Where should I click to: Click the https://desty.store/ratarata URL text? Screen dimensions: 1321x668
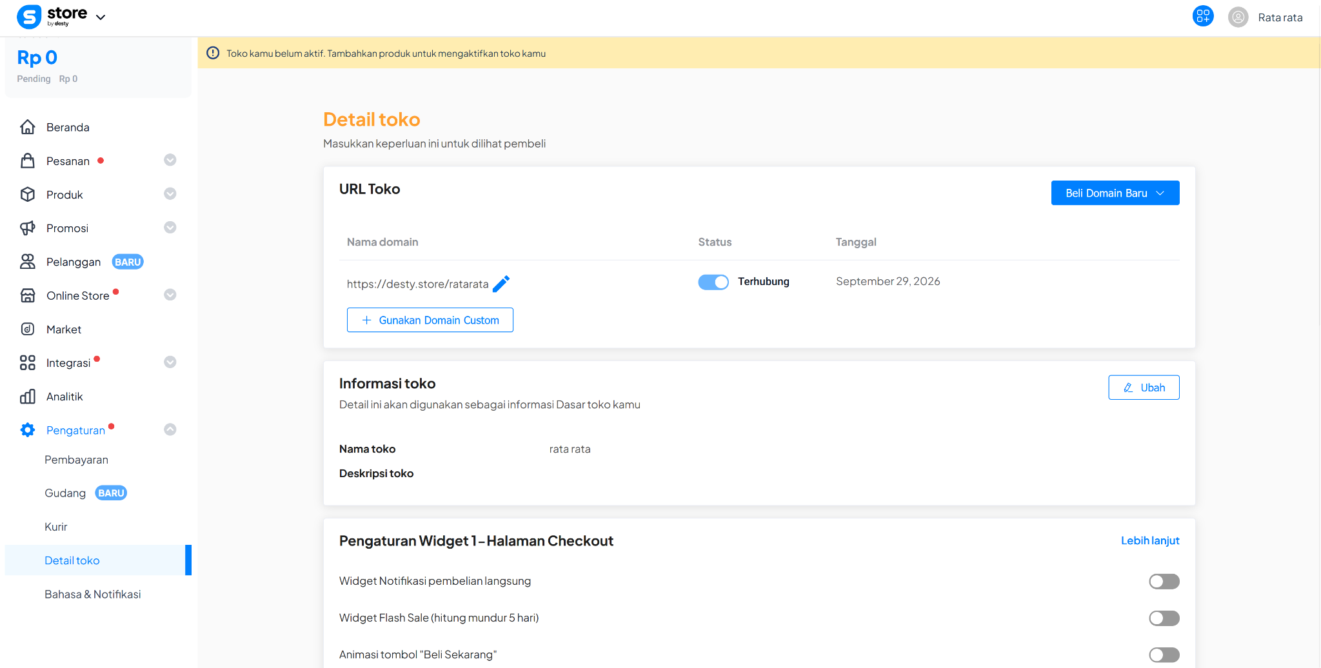click(417, 284)
